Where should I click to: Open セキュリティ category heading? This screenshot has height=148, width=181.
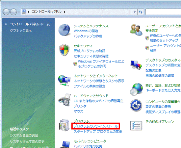tap(83, 46)
